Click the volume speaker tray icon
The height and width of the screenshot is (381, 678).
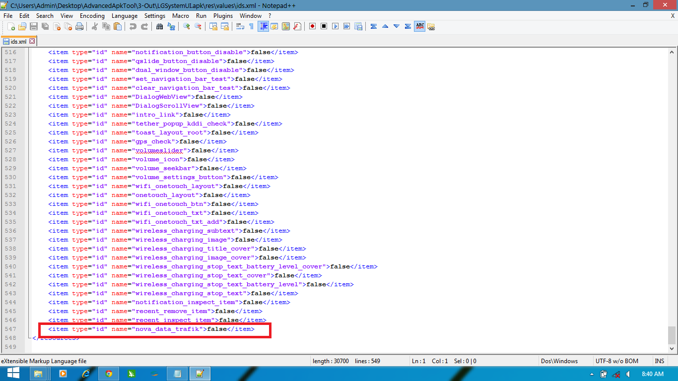629,374
